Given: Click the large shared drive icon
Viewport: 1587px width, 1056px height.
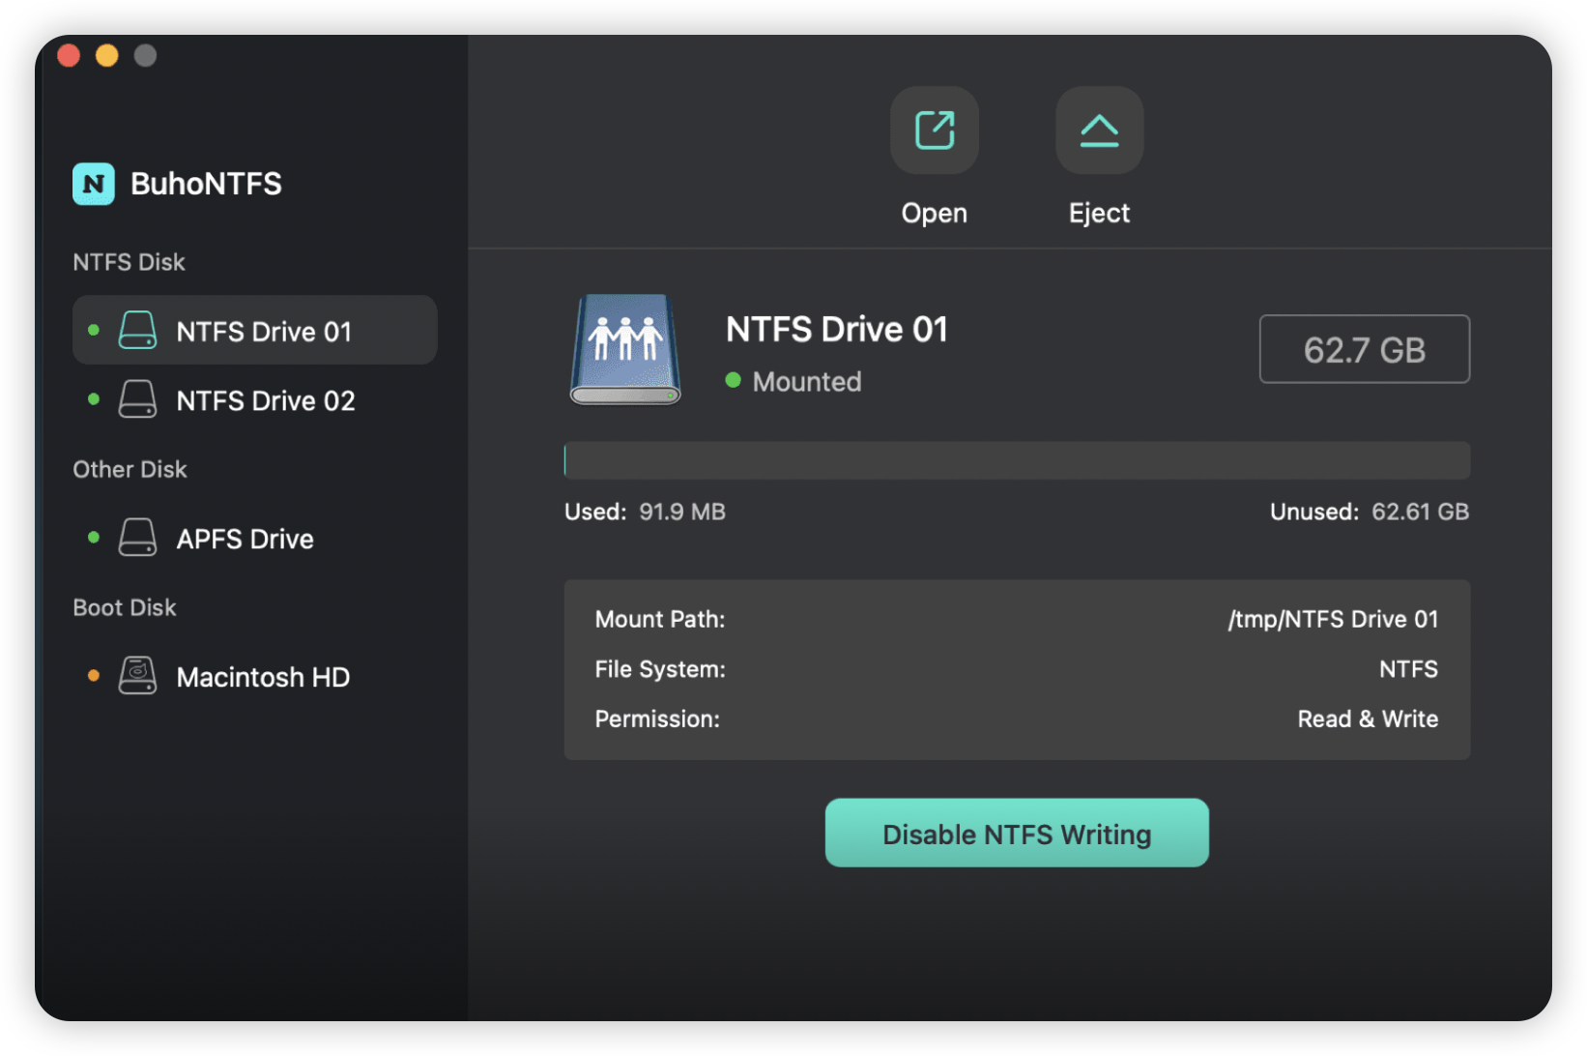Looking at the screenshot, I should [x=625, y=349].
